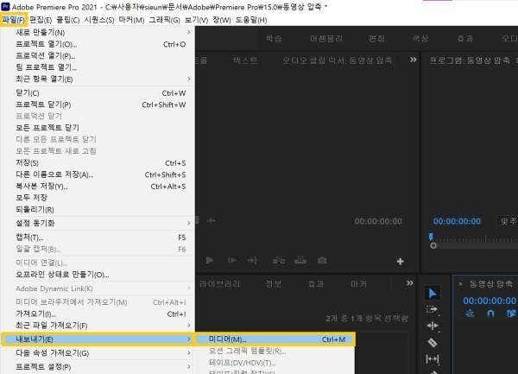This screenshot has height=374, width=518.
Task: Choose 프로젝트 열기(O)... menu item
Action: click(98, 44)
